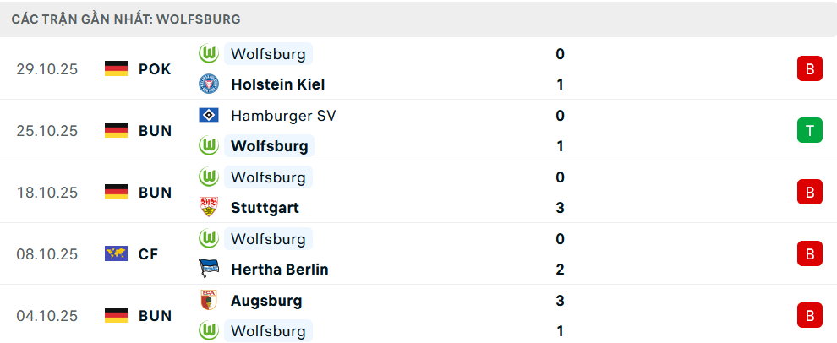The width and height of the screenshot is (837, 343).
Task: Click the Hertha Berlin club logo
Action: coord(208,269)
